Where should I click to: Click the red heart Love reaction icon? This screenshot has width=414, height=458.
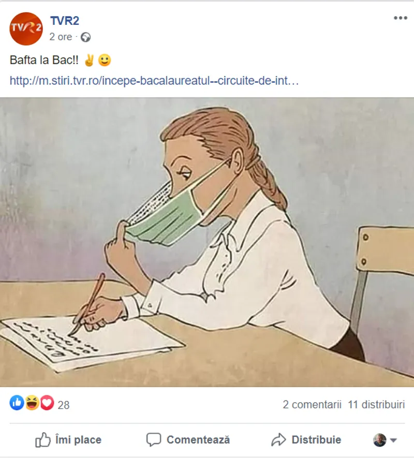click(x=47, y=404)
